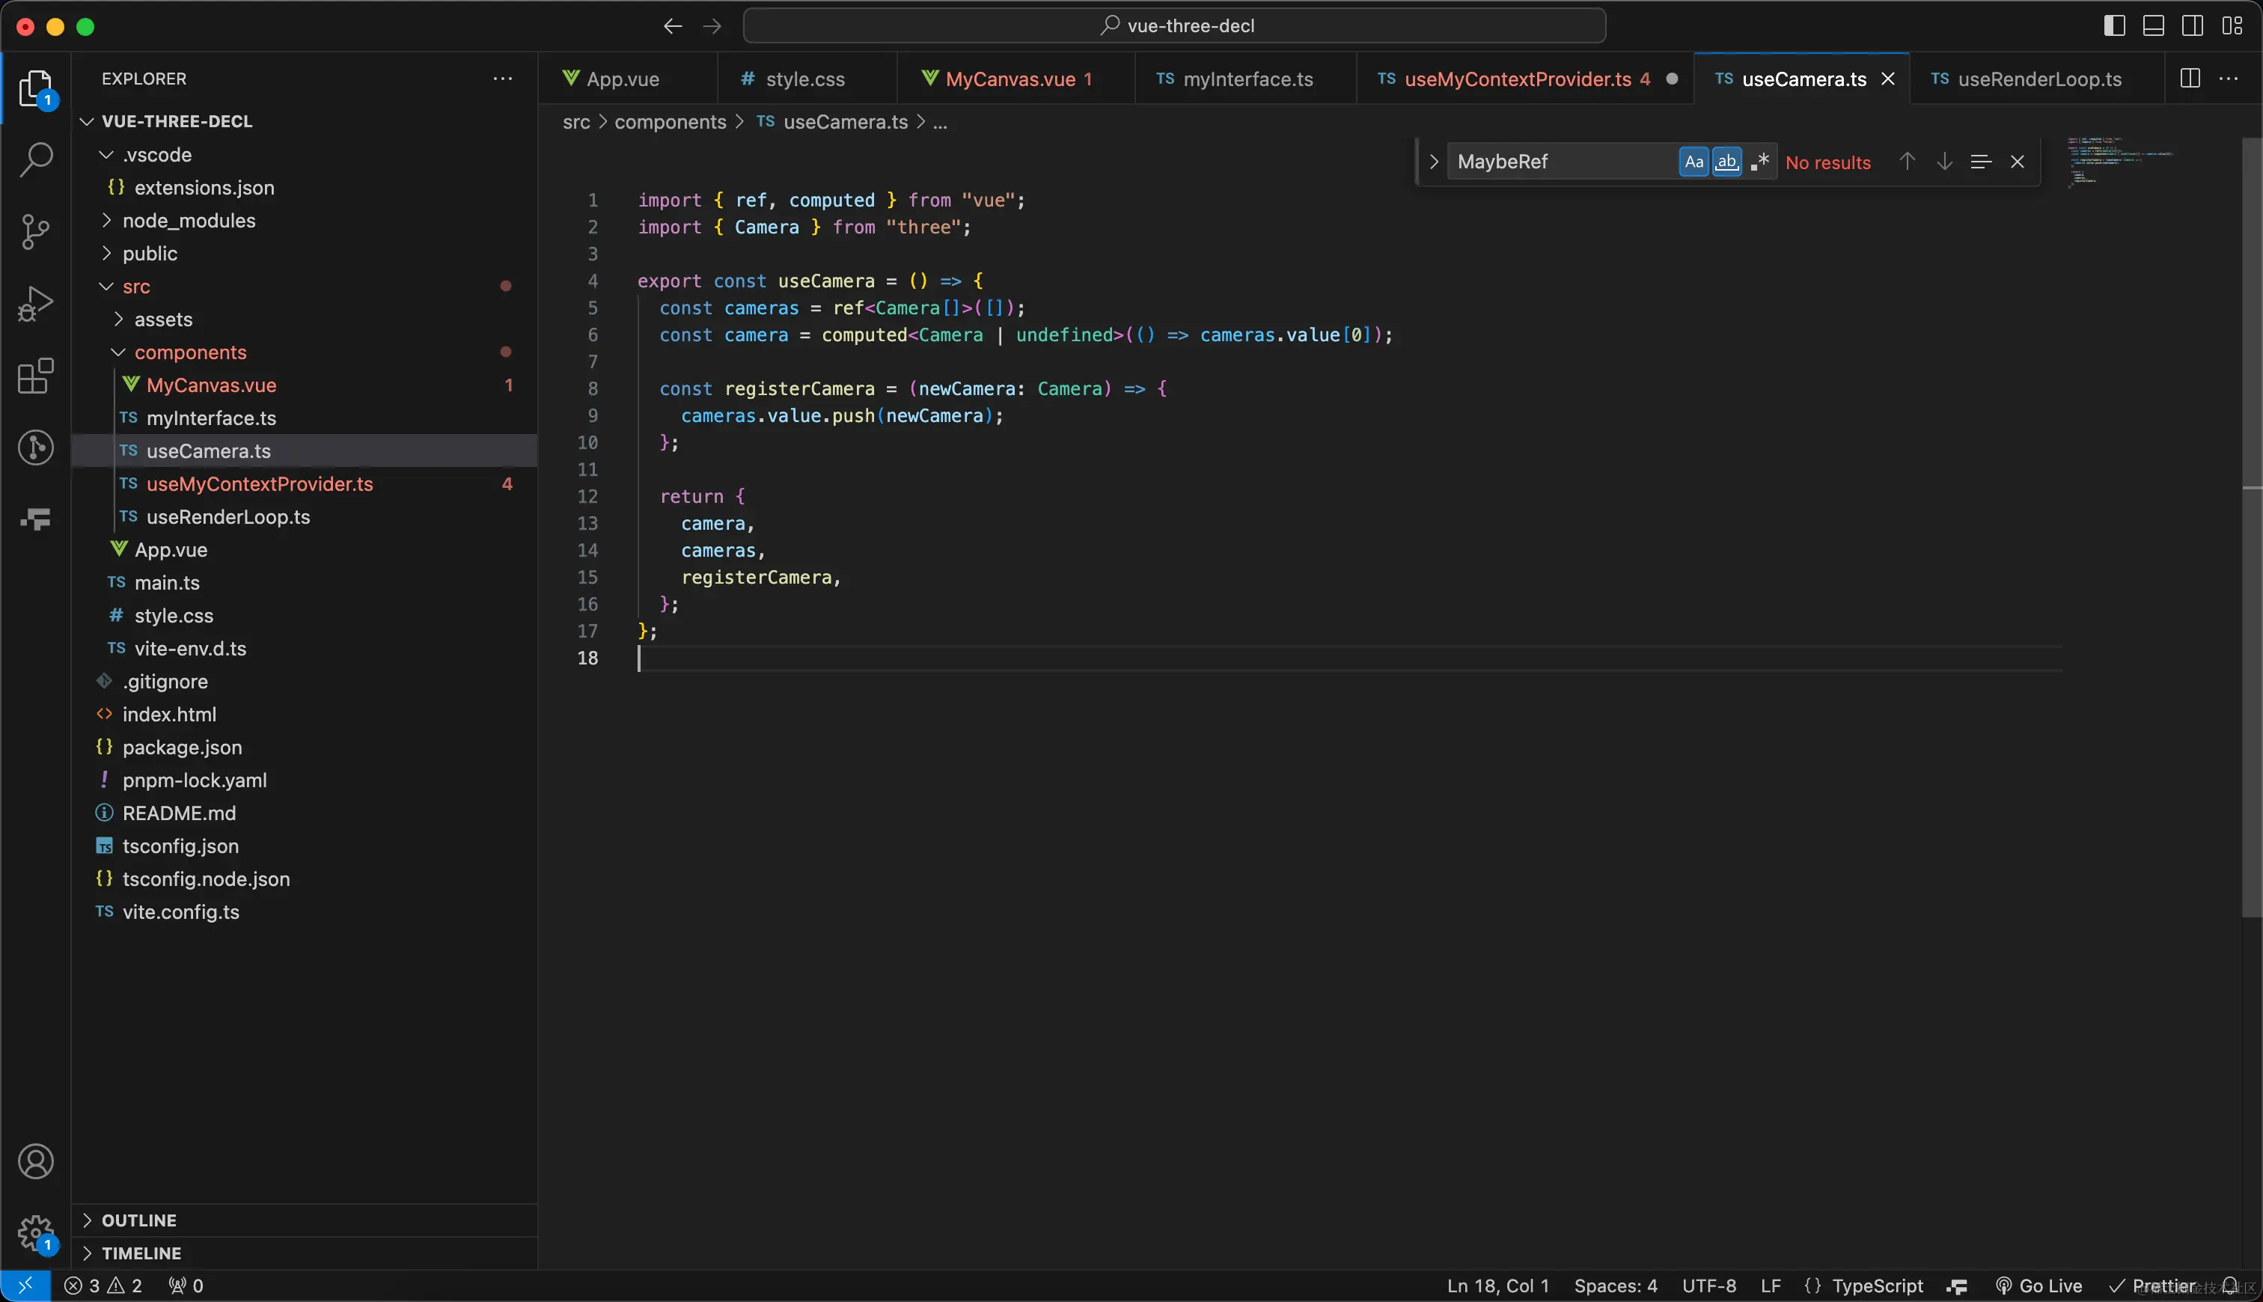Expand the node_modules folder
2263x1302 pixels.
click(189, 220)
